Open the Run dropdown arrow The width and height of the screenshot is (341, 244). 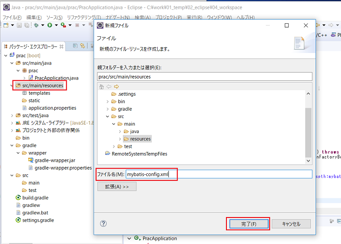coord(56,25)
